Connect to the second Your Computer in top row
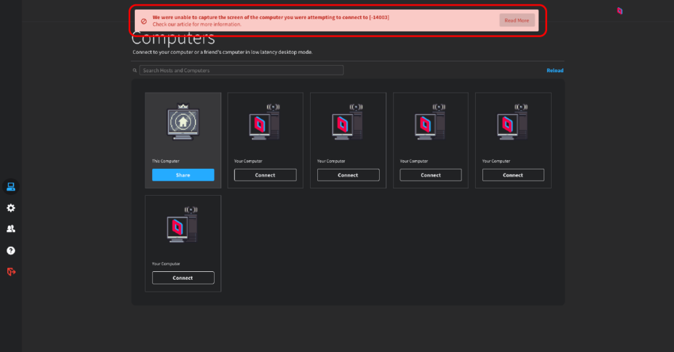Viewport: 674px width, 352px height. pyautogui.click(x=348, y=175)
